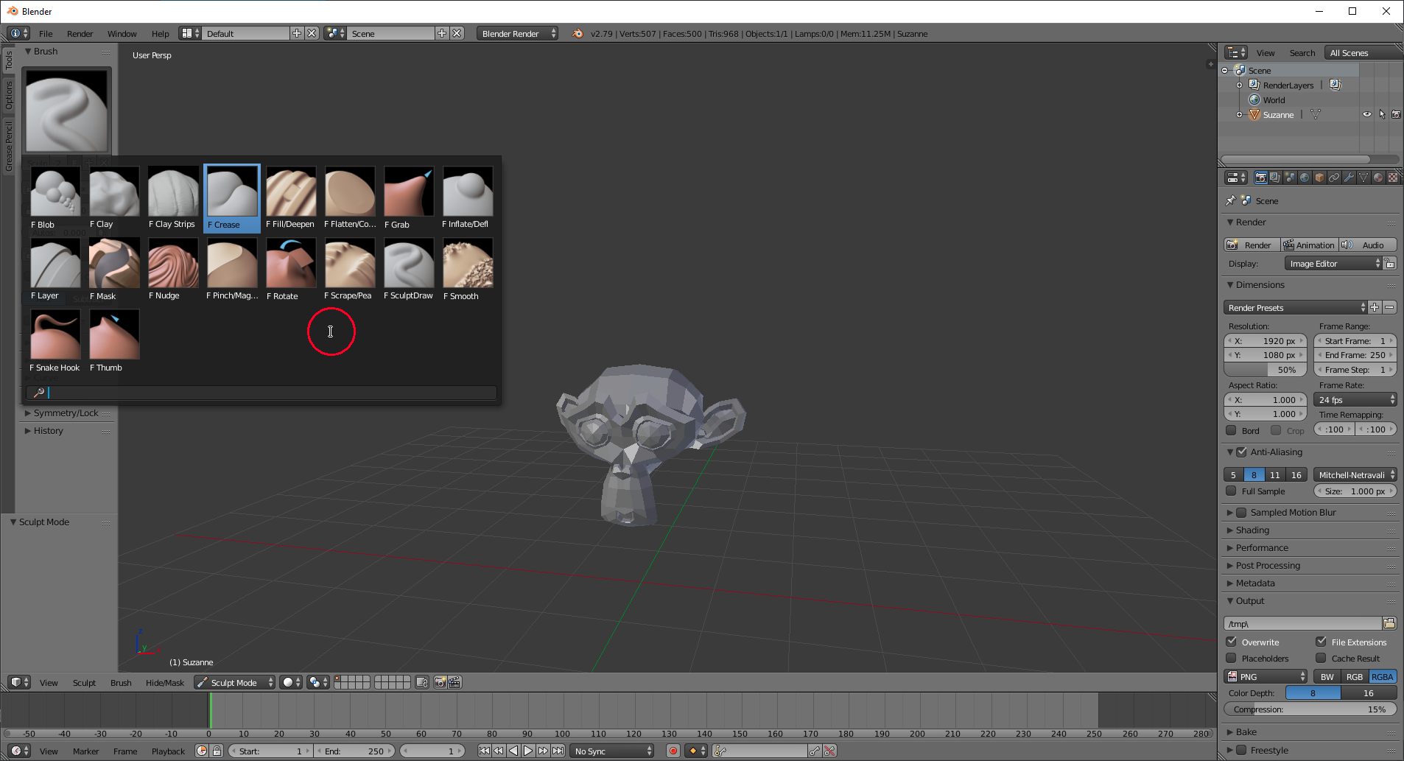Disable the Anti-Aliasing checkbox
Screen dimensions: 1404x761
(1241, 452)
